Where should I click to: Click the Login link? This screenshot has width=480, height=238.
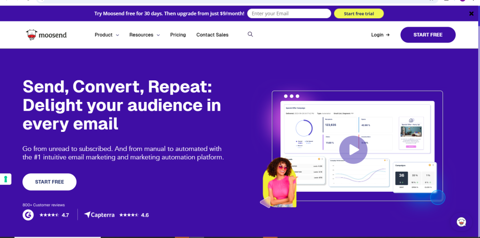point(380,35)
